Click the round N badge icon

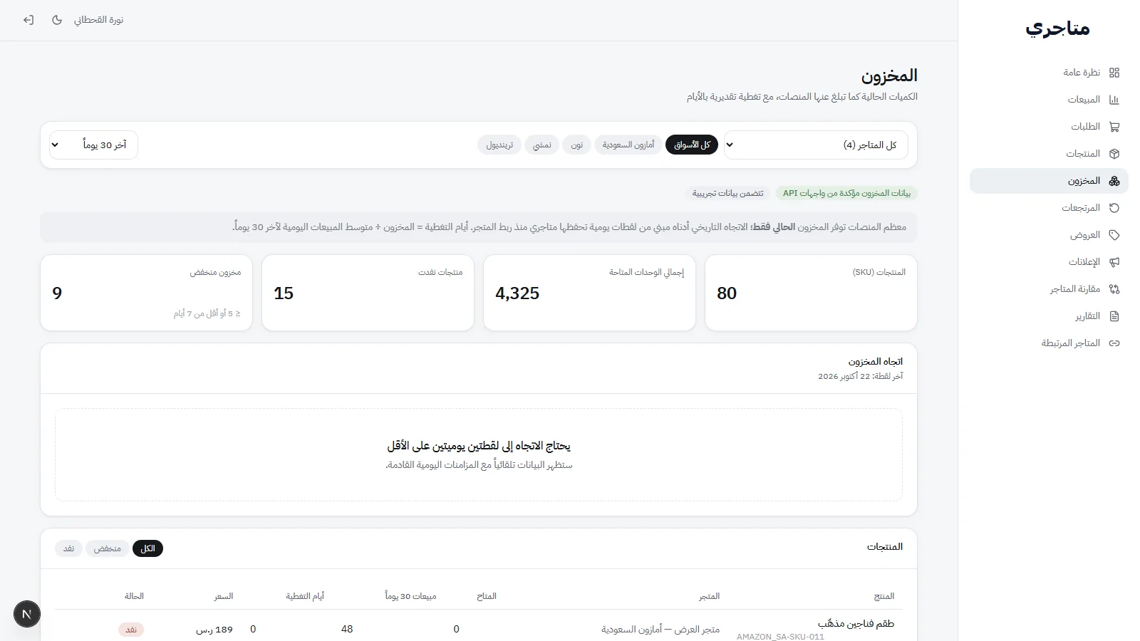[27, 614]
